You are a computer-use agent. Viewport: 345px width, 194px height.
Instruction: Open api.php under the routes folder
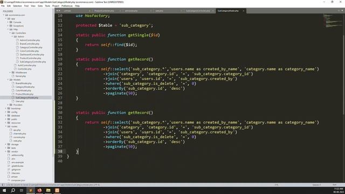[17, 130]
